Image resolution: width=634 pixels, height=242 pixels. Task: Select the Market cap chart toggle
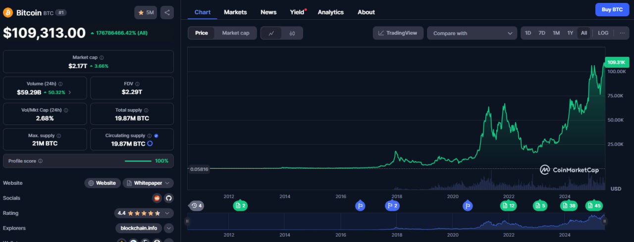pos(236,33)
